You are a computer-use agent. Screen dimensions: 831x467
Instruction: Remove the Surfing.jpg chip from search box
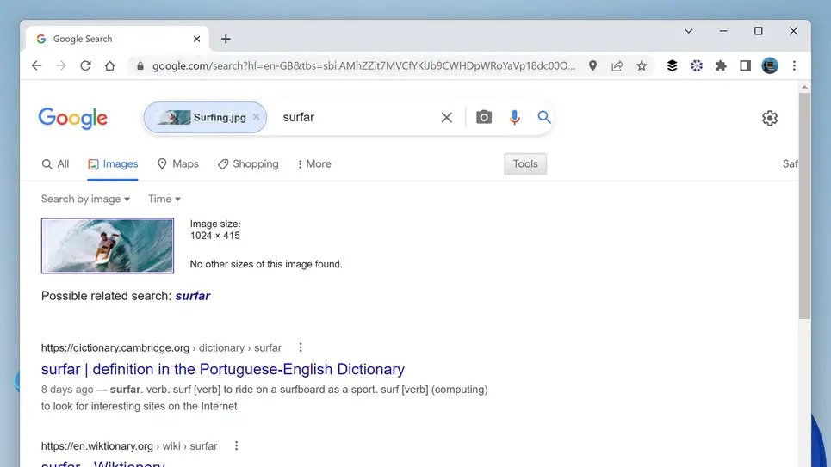256,117
